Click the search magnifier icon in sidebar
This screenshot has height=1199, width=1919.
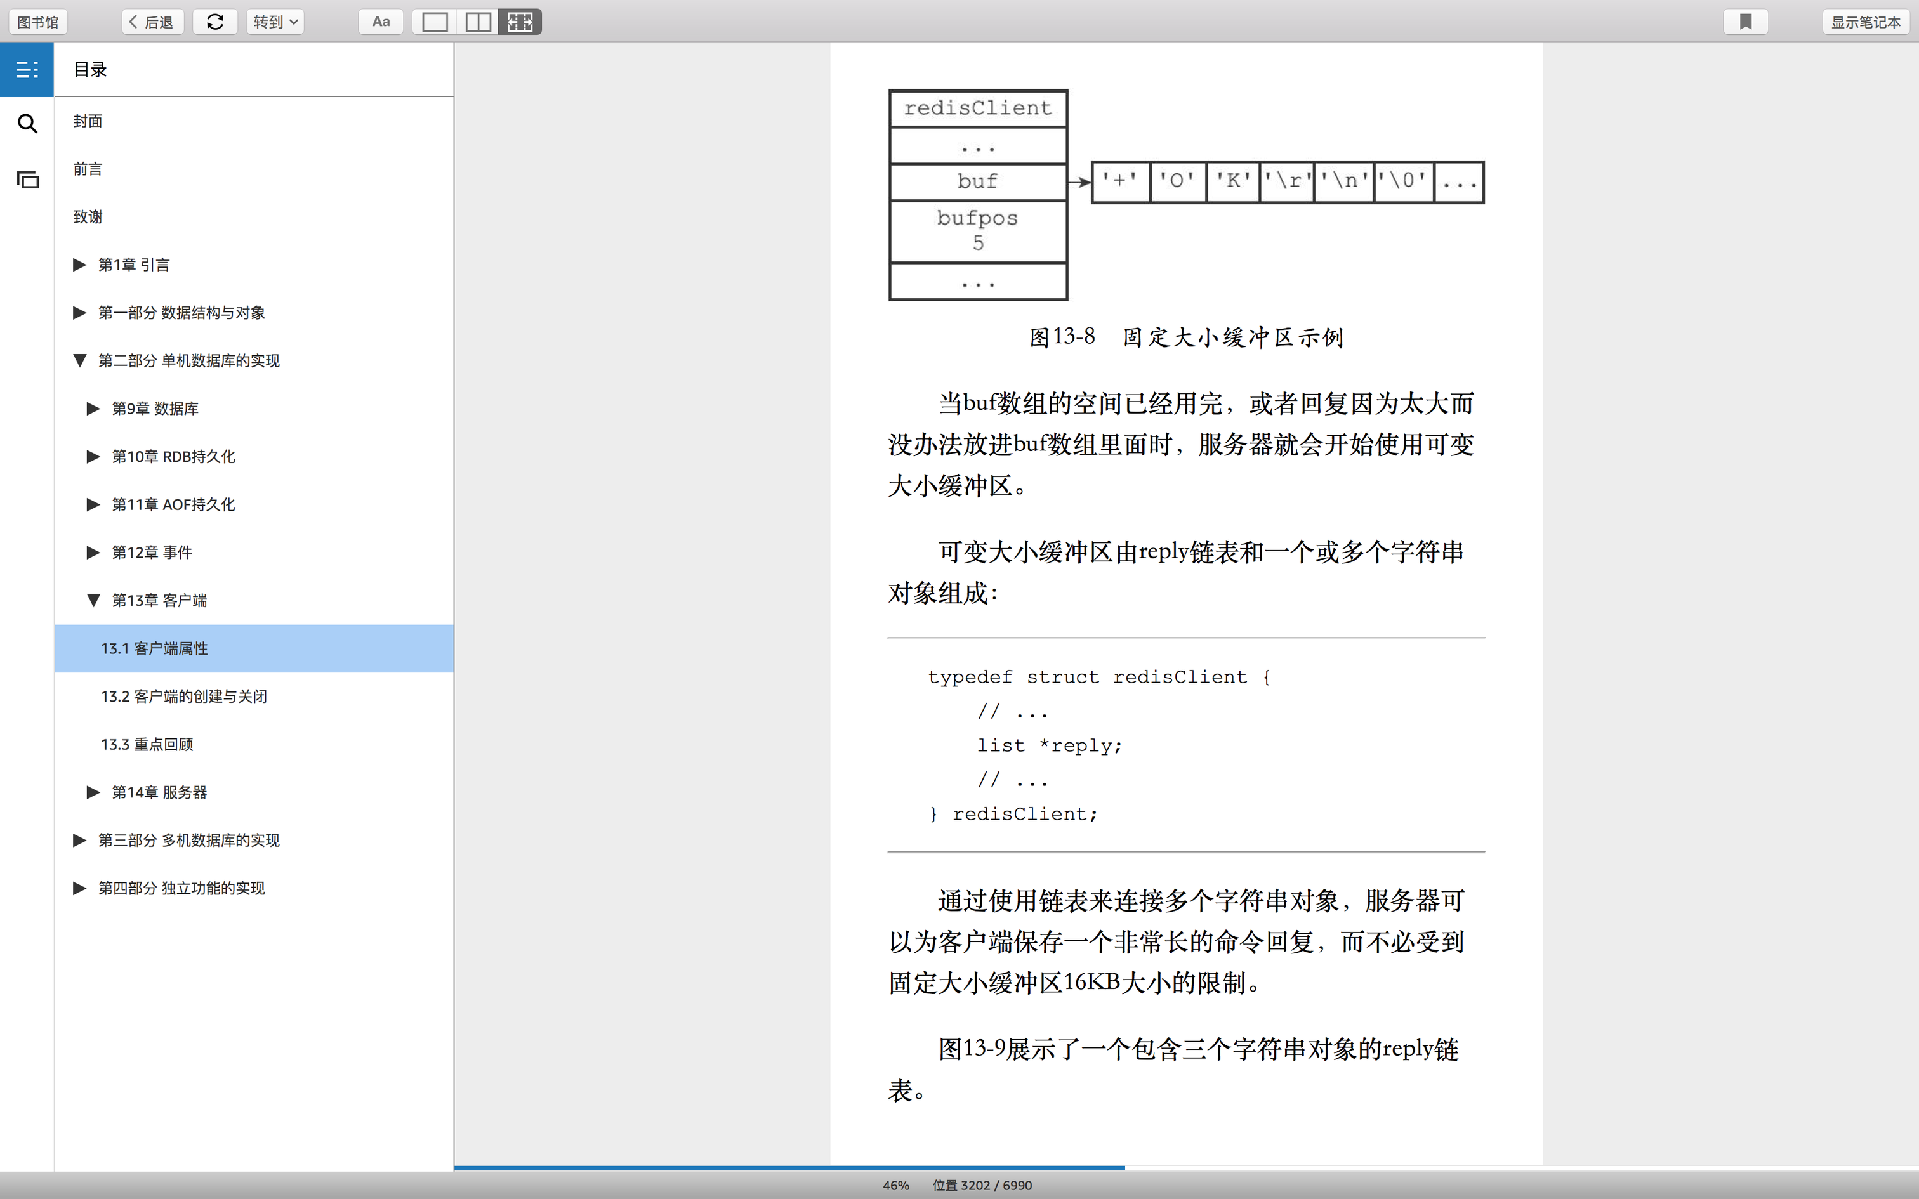coord(27,124)
